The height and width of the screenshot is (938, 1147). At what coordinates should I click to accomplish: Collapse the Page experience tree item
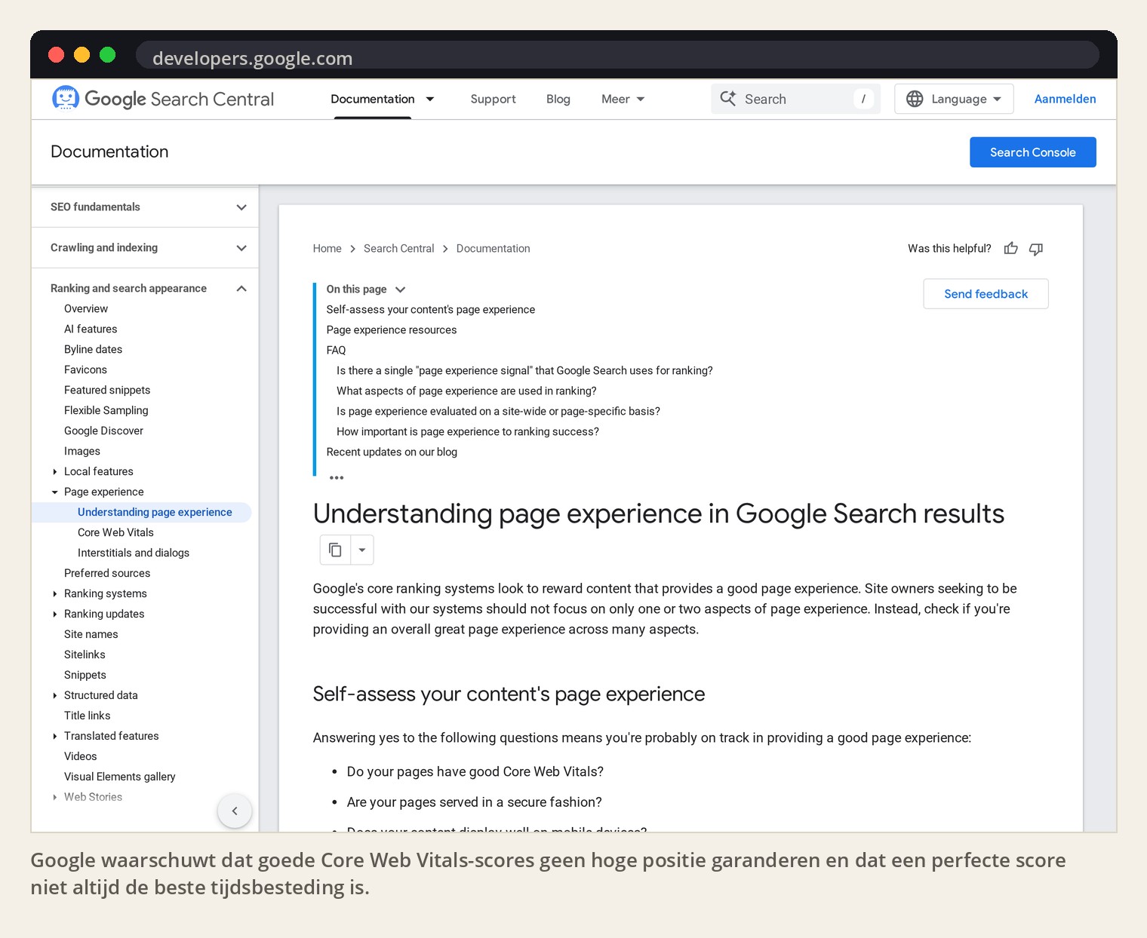55,492
